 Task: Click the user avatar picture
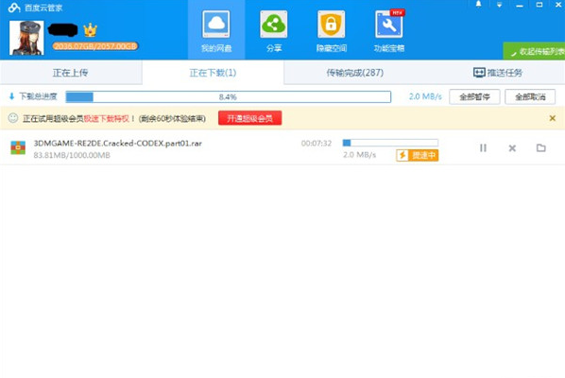26,38
